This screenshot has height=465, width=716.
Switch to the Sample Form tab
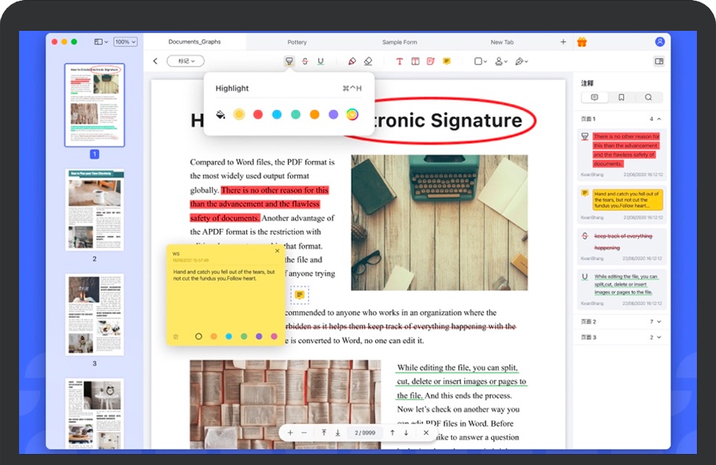pyautogui.click(x=399, y=43)
